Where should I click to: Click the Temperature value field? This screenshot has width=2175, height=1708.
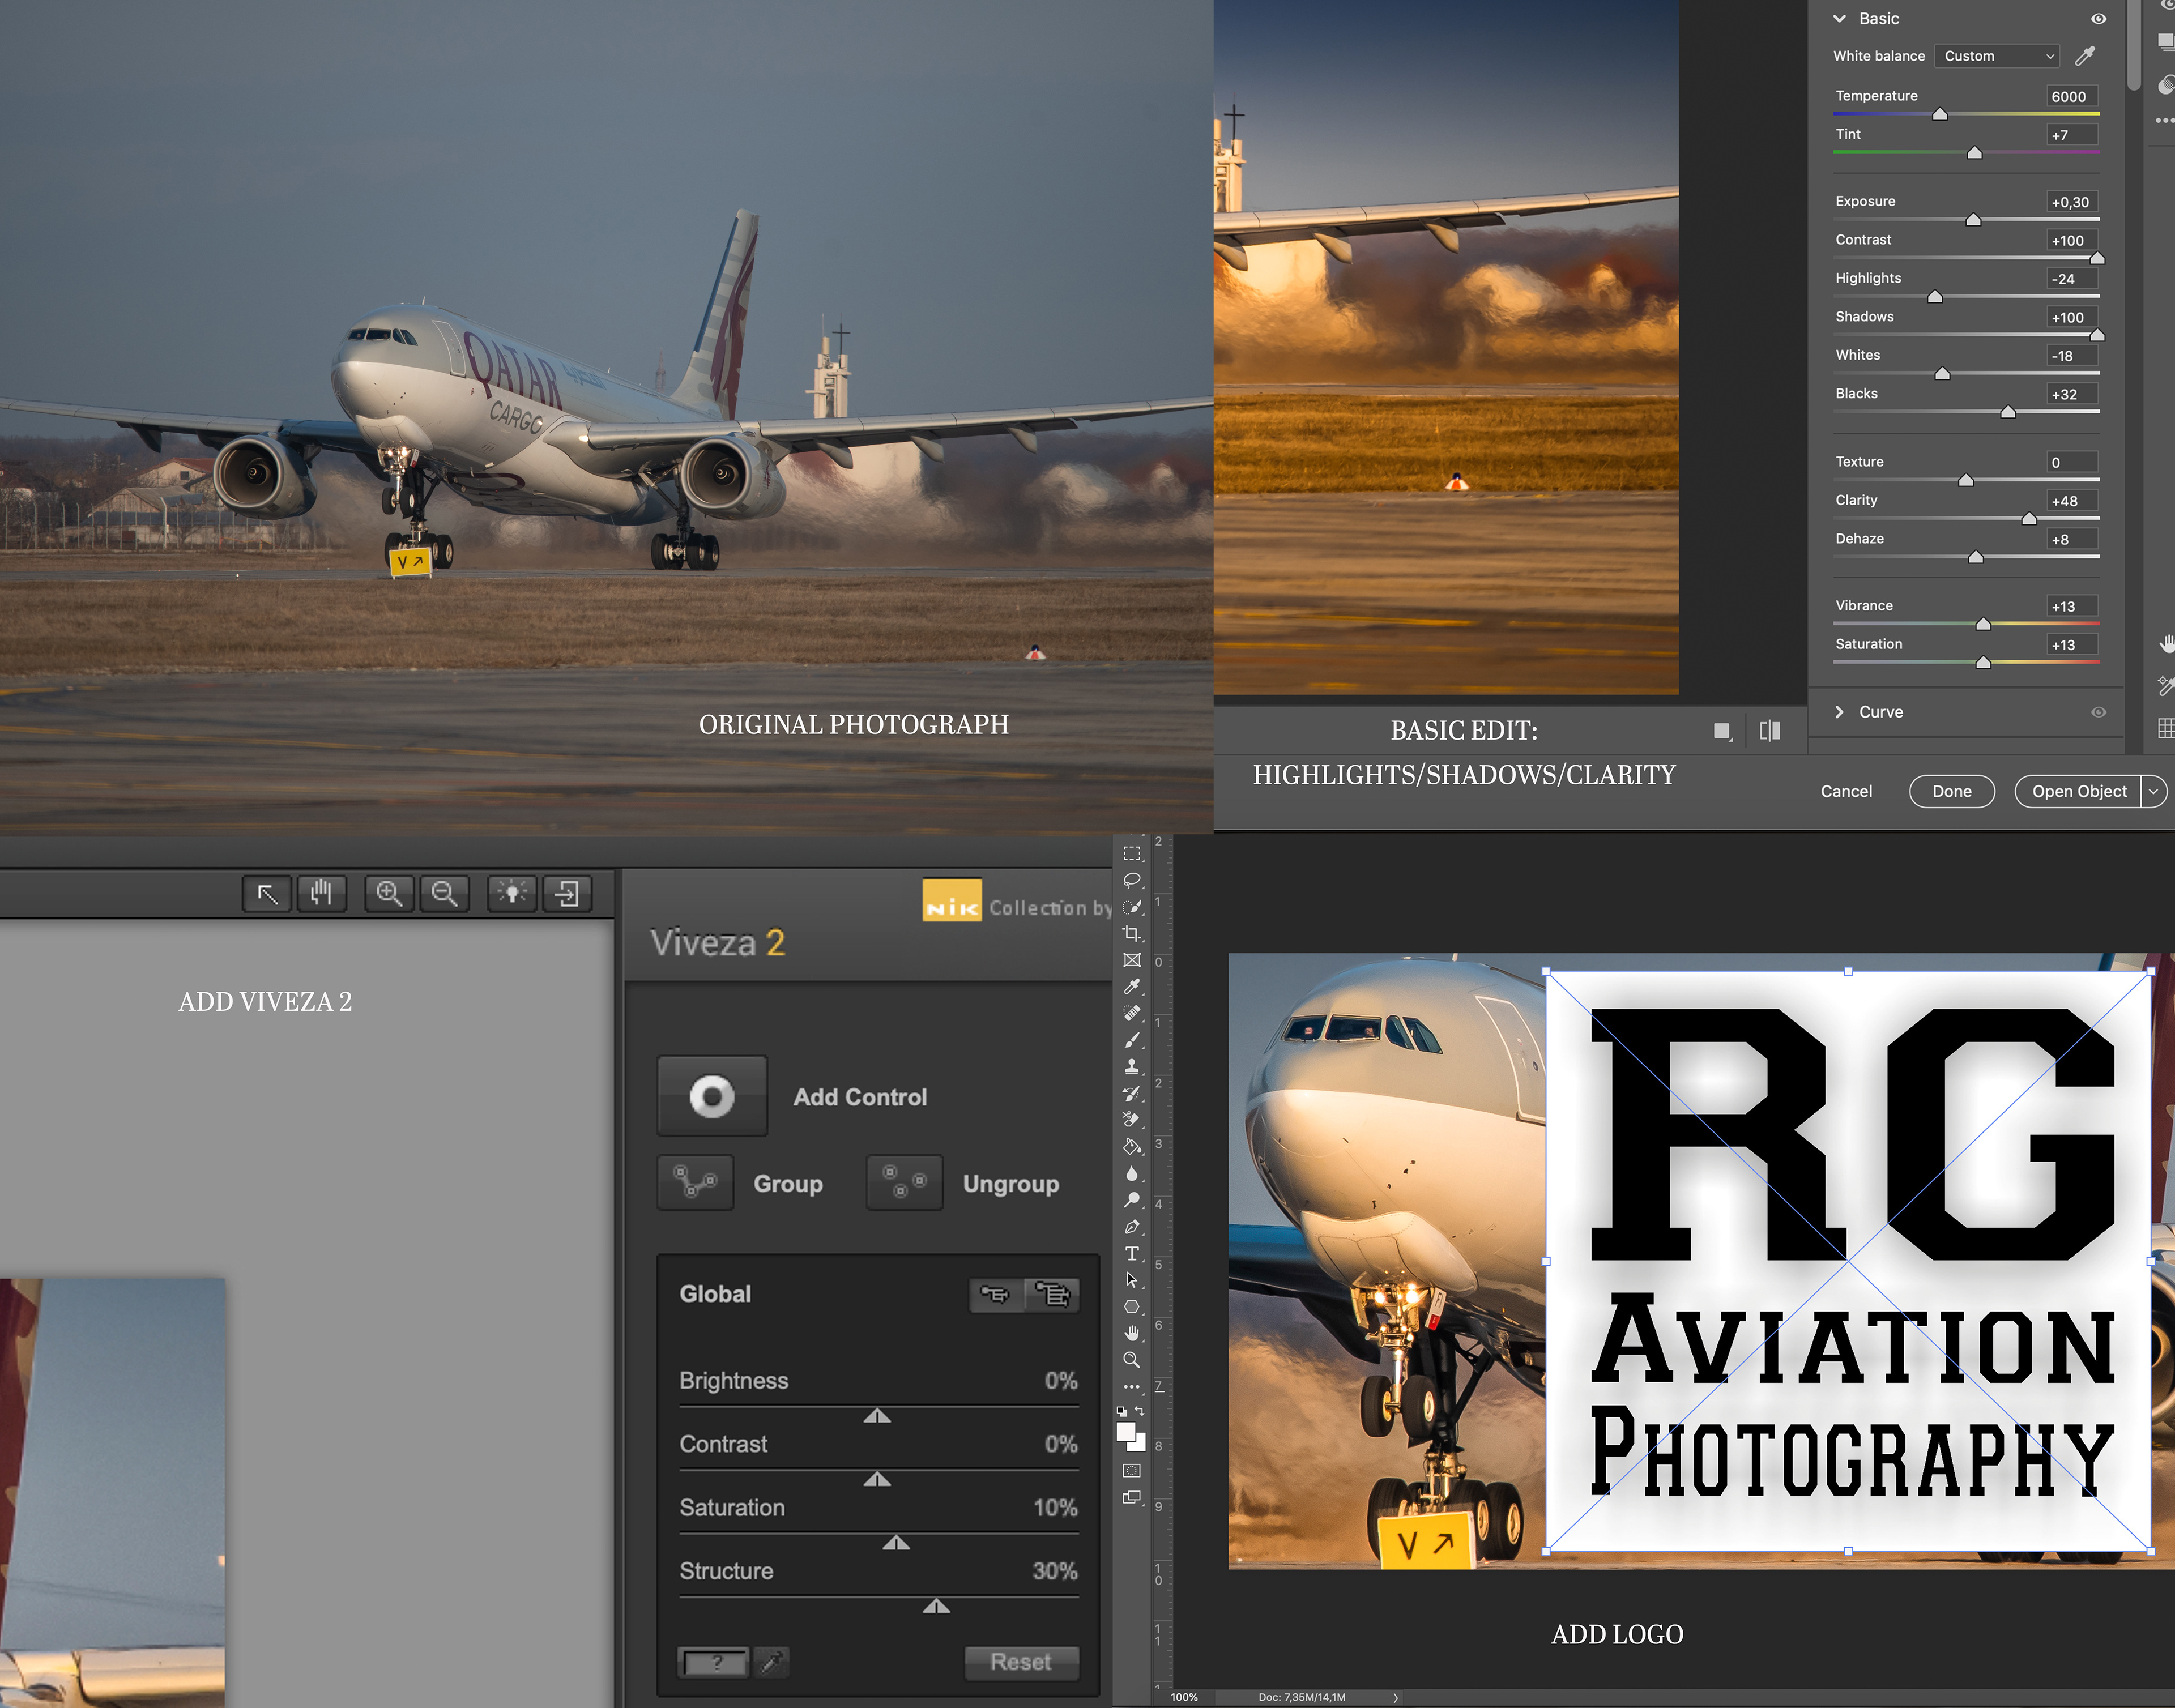pyautogui.click(x=2071, y=96)
